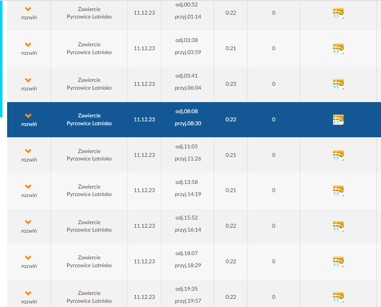This screenshot has width=381, height=307.
Task: Click the 18:07 departure time cell
Action: click(187, 253)
